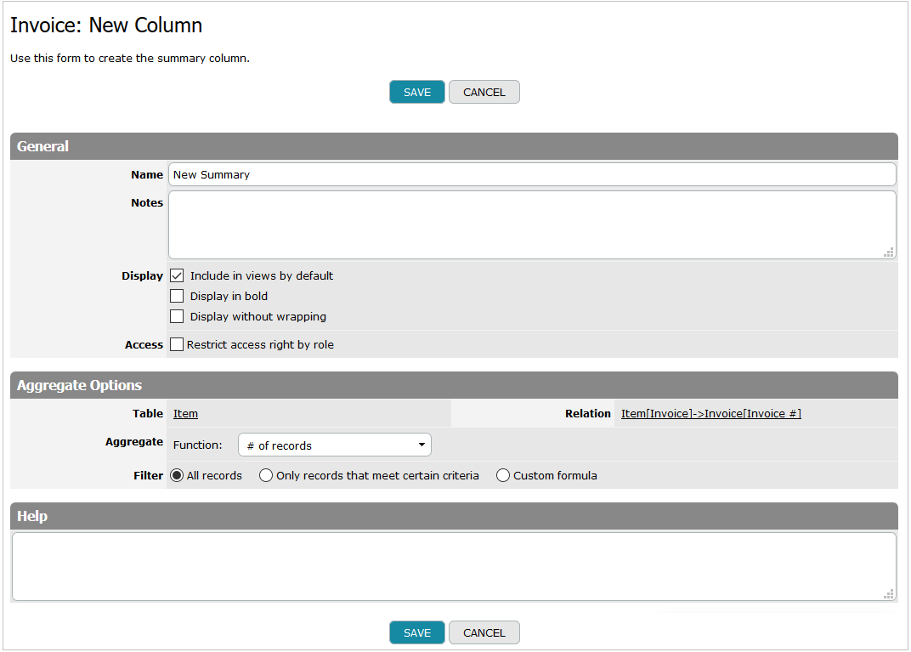Open the Item[Invoice]->Invoice[Invoice #] relation link
Screen dimensions: 911x652
click(710, 413)
